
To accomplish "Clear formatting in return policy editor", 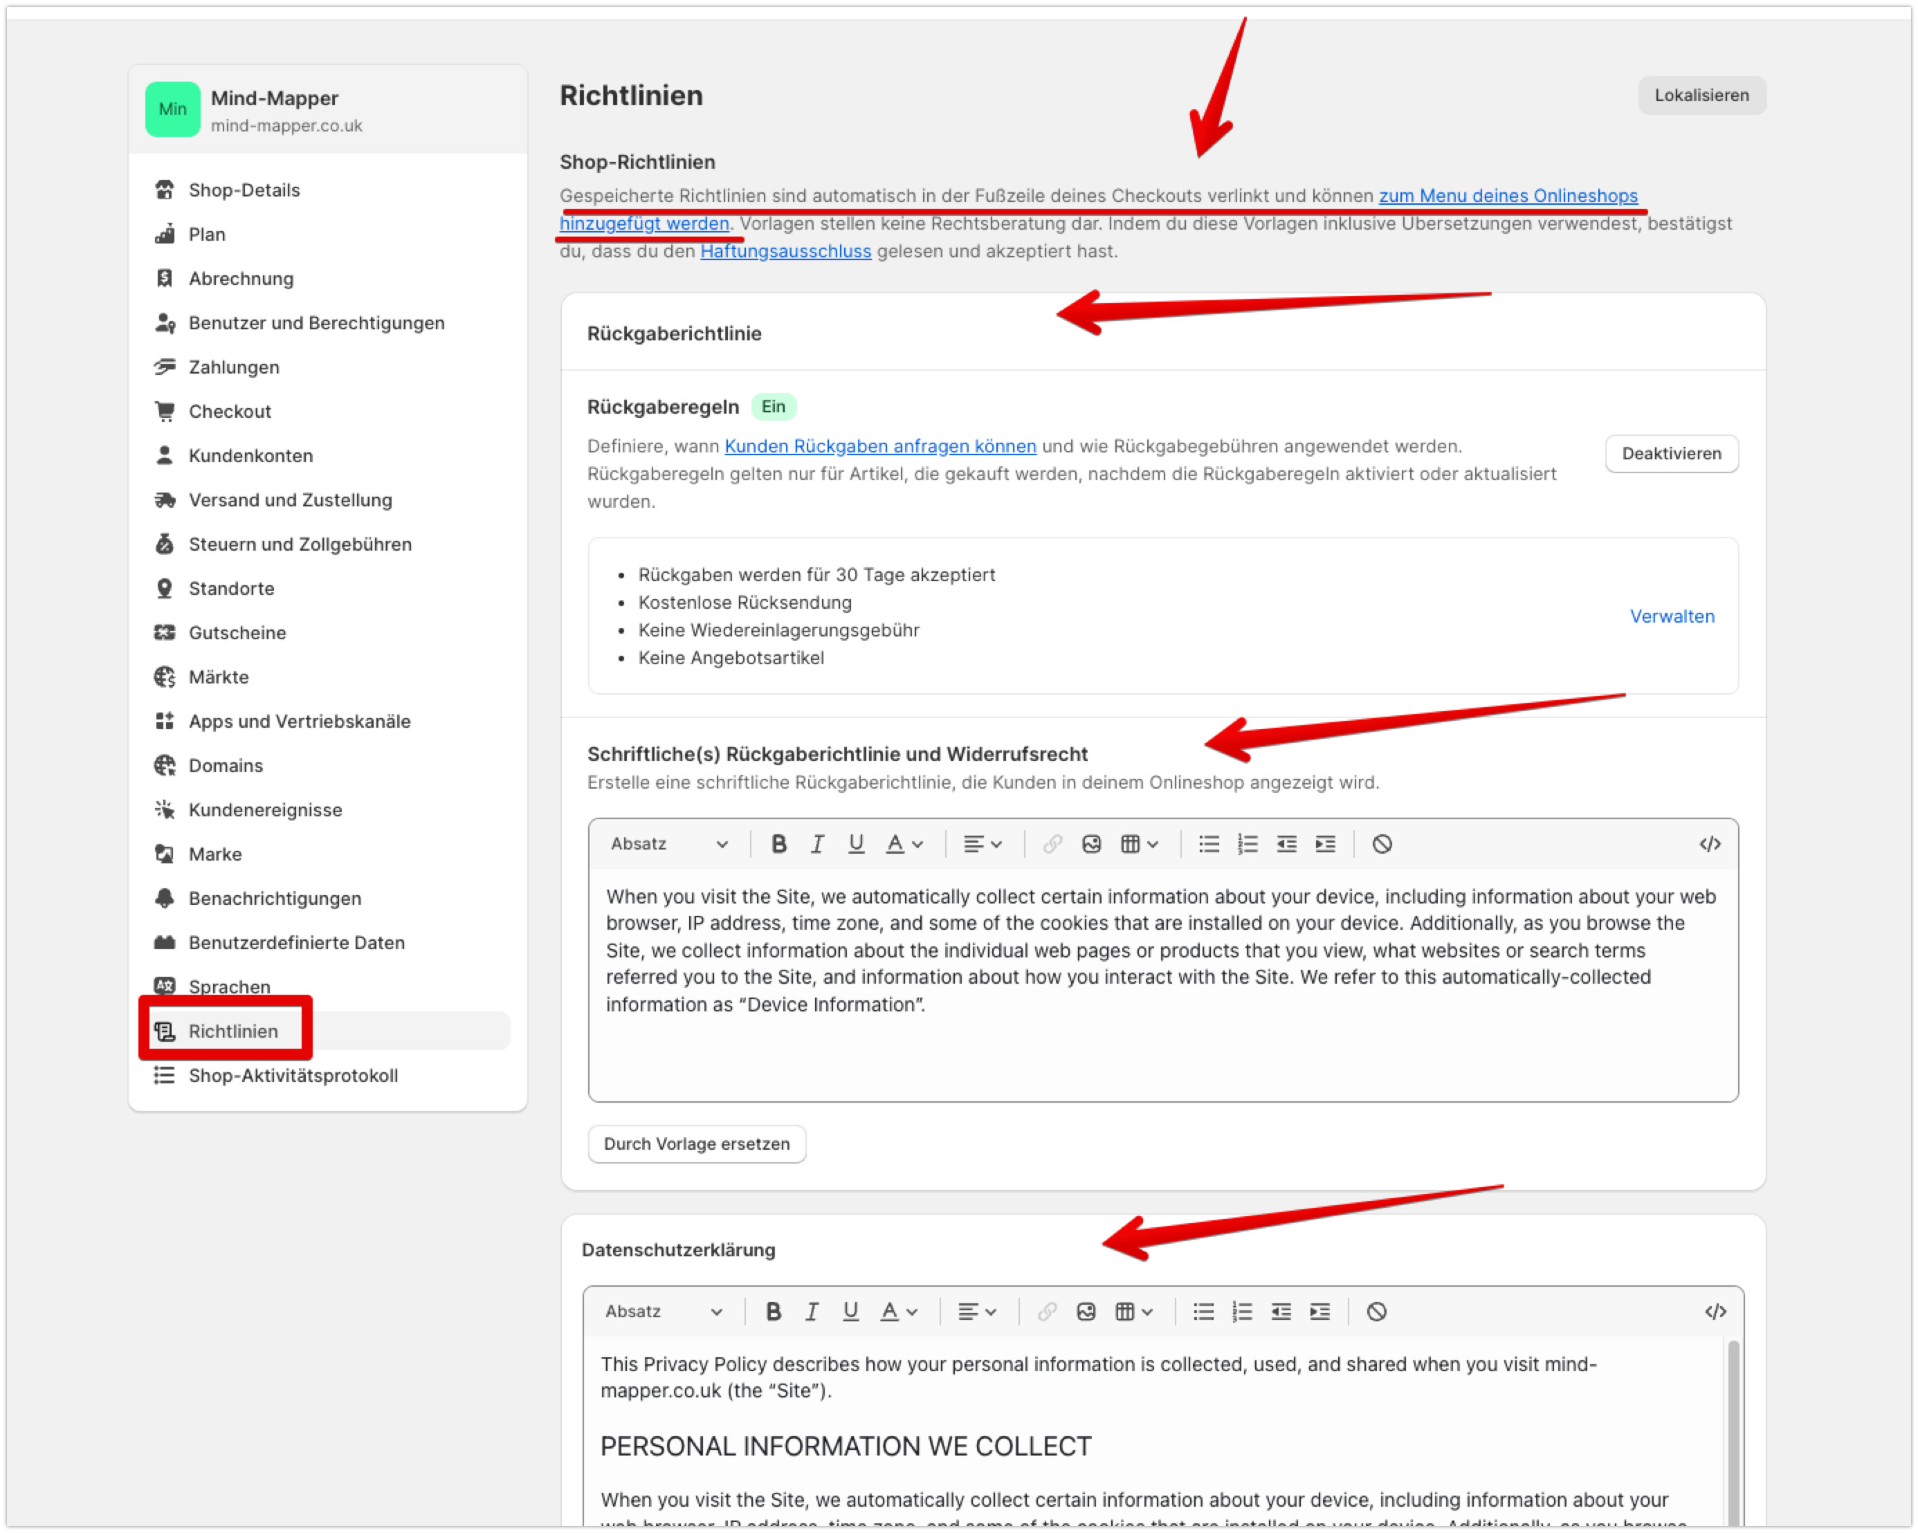I will (1382, 844).
